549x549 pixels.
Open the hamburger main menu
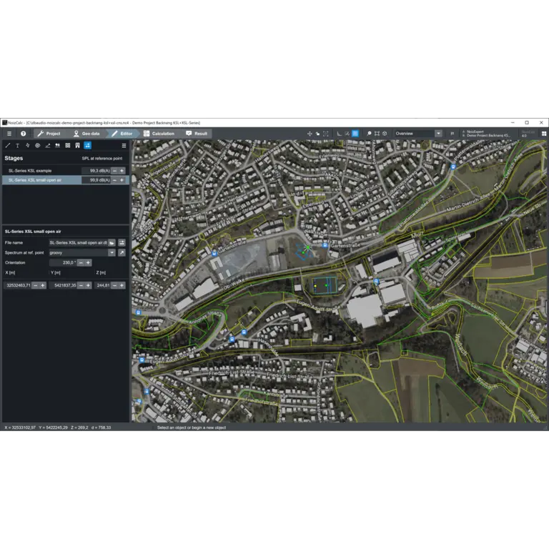pyautogui.click(x=9, y=134)
